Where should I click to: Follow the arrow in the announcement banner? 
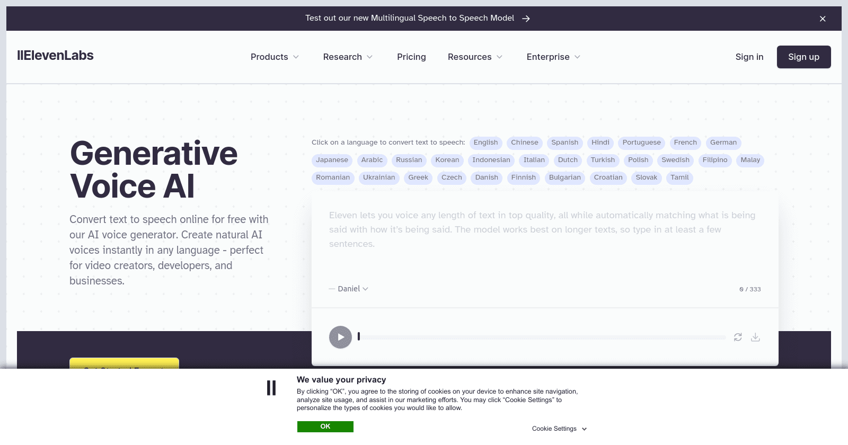(526, 19)
